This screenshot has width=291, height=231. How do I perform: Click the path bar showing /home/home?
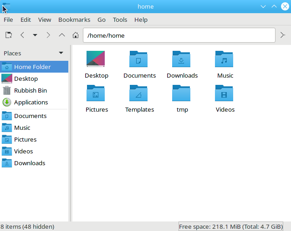tap(179, 35)
